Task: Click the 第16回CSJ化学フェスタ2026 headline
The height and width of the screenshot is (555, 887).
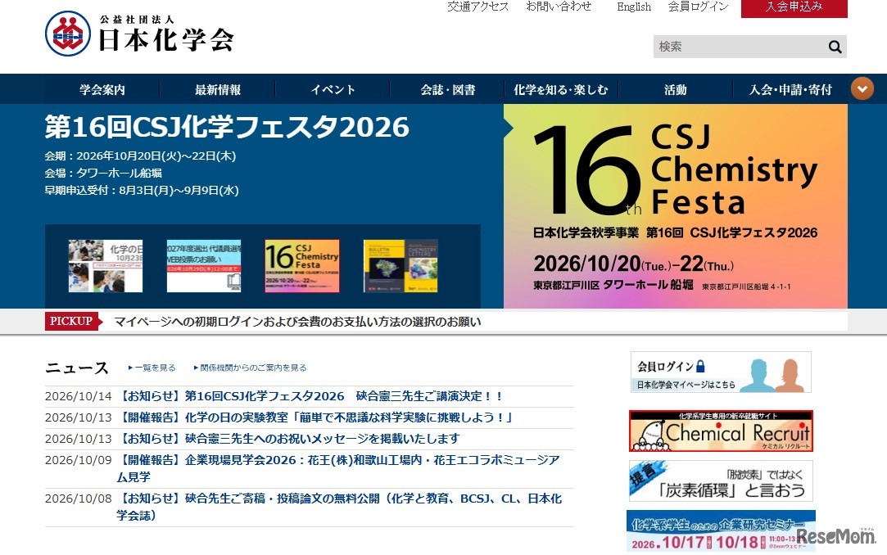Action: coord(227,127)
